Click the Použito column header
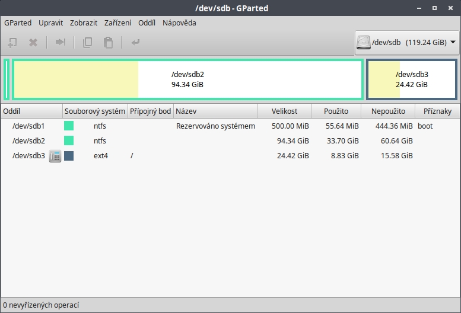The width and height of the screenshot is (461, 313). click(x=336, y=111)
